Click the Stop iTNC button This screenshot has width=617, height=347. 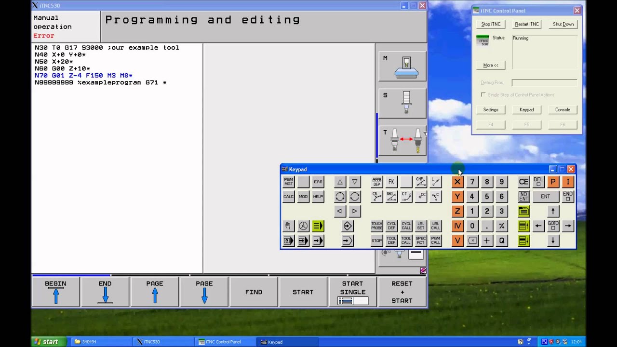pos(491,24)
